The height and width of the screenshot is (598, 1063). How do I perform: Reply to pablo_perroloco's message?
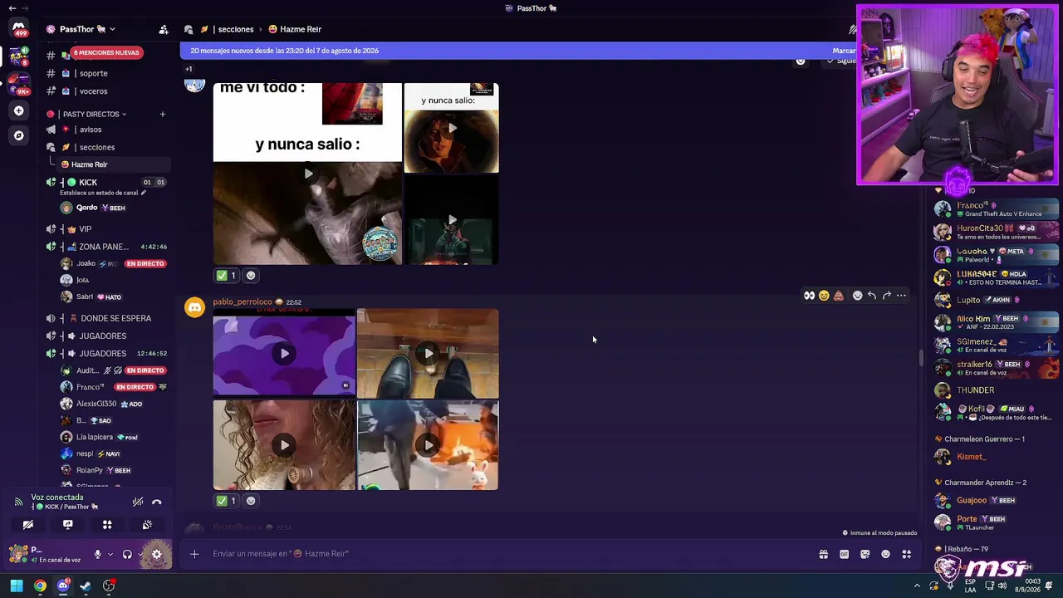click(872, 296)
